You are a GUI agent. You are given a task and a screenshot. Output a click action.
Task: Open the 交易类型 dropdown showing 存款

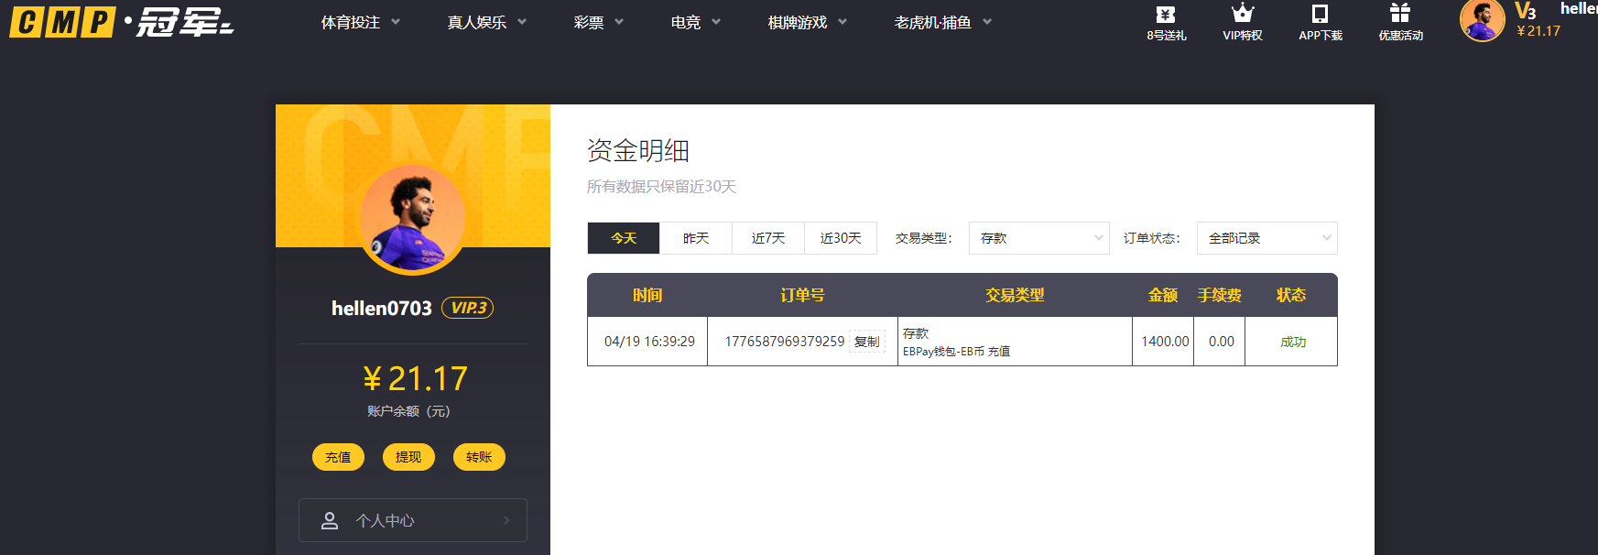(x=1039, y=238)
